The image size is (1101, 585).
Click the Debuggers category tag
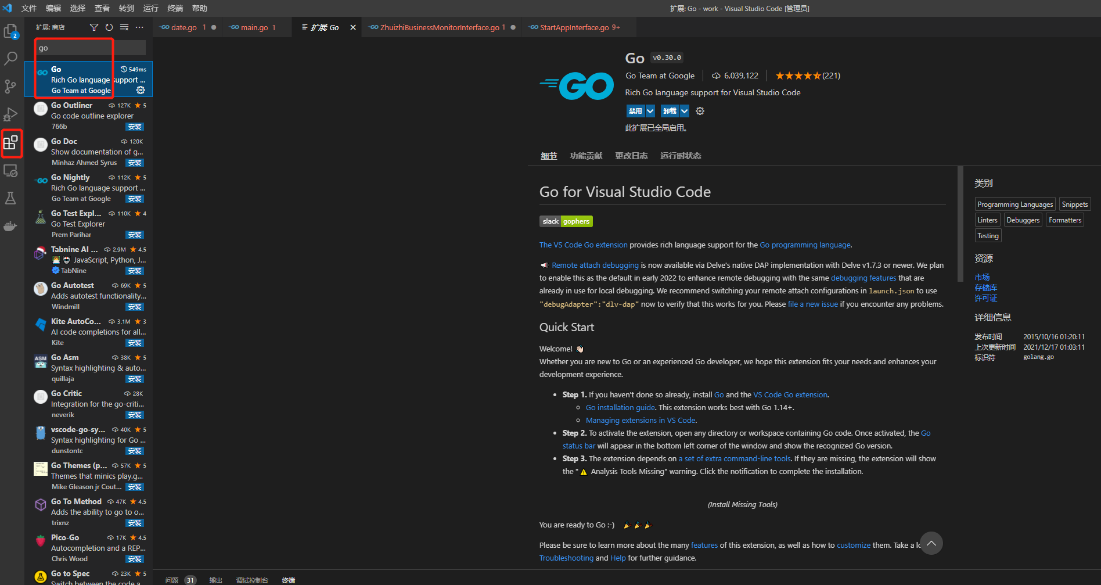(x=1023, y=220)
